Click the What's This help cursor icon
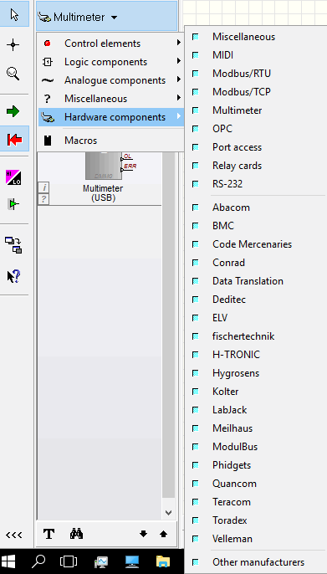327x574 pixels. pos(14,276)
